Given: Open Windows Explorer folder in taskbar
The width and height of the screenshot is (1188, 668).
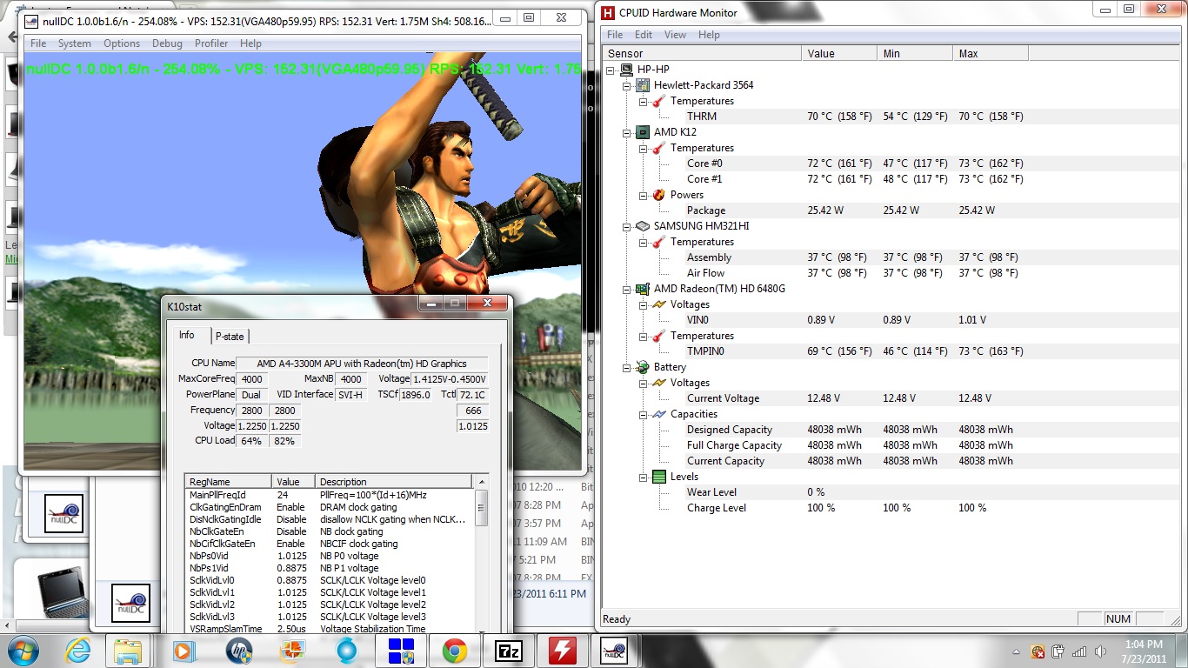Looking at the screenshot, I should click(x=128, y=650).
